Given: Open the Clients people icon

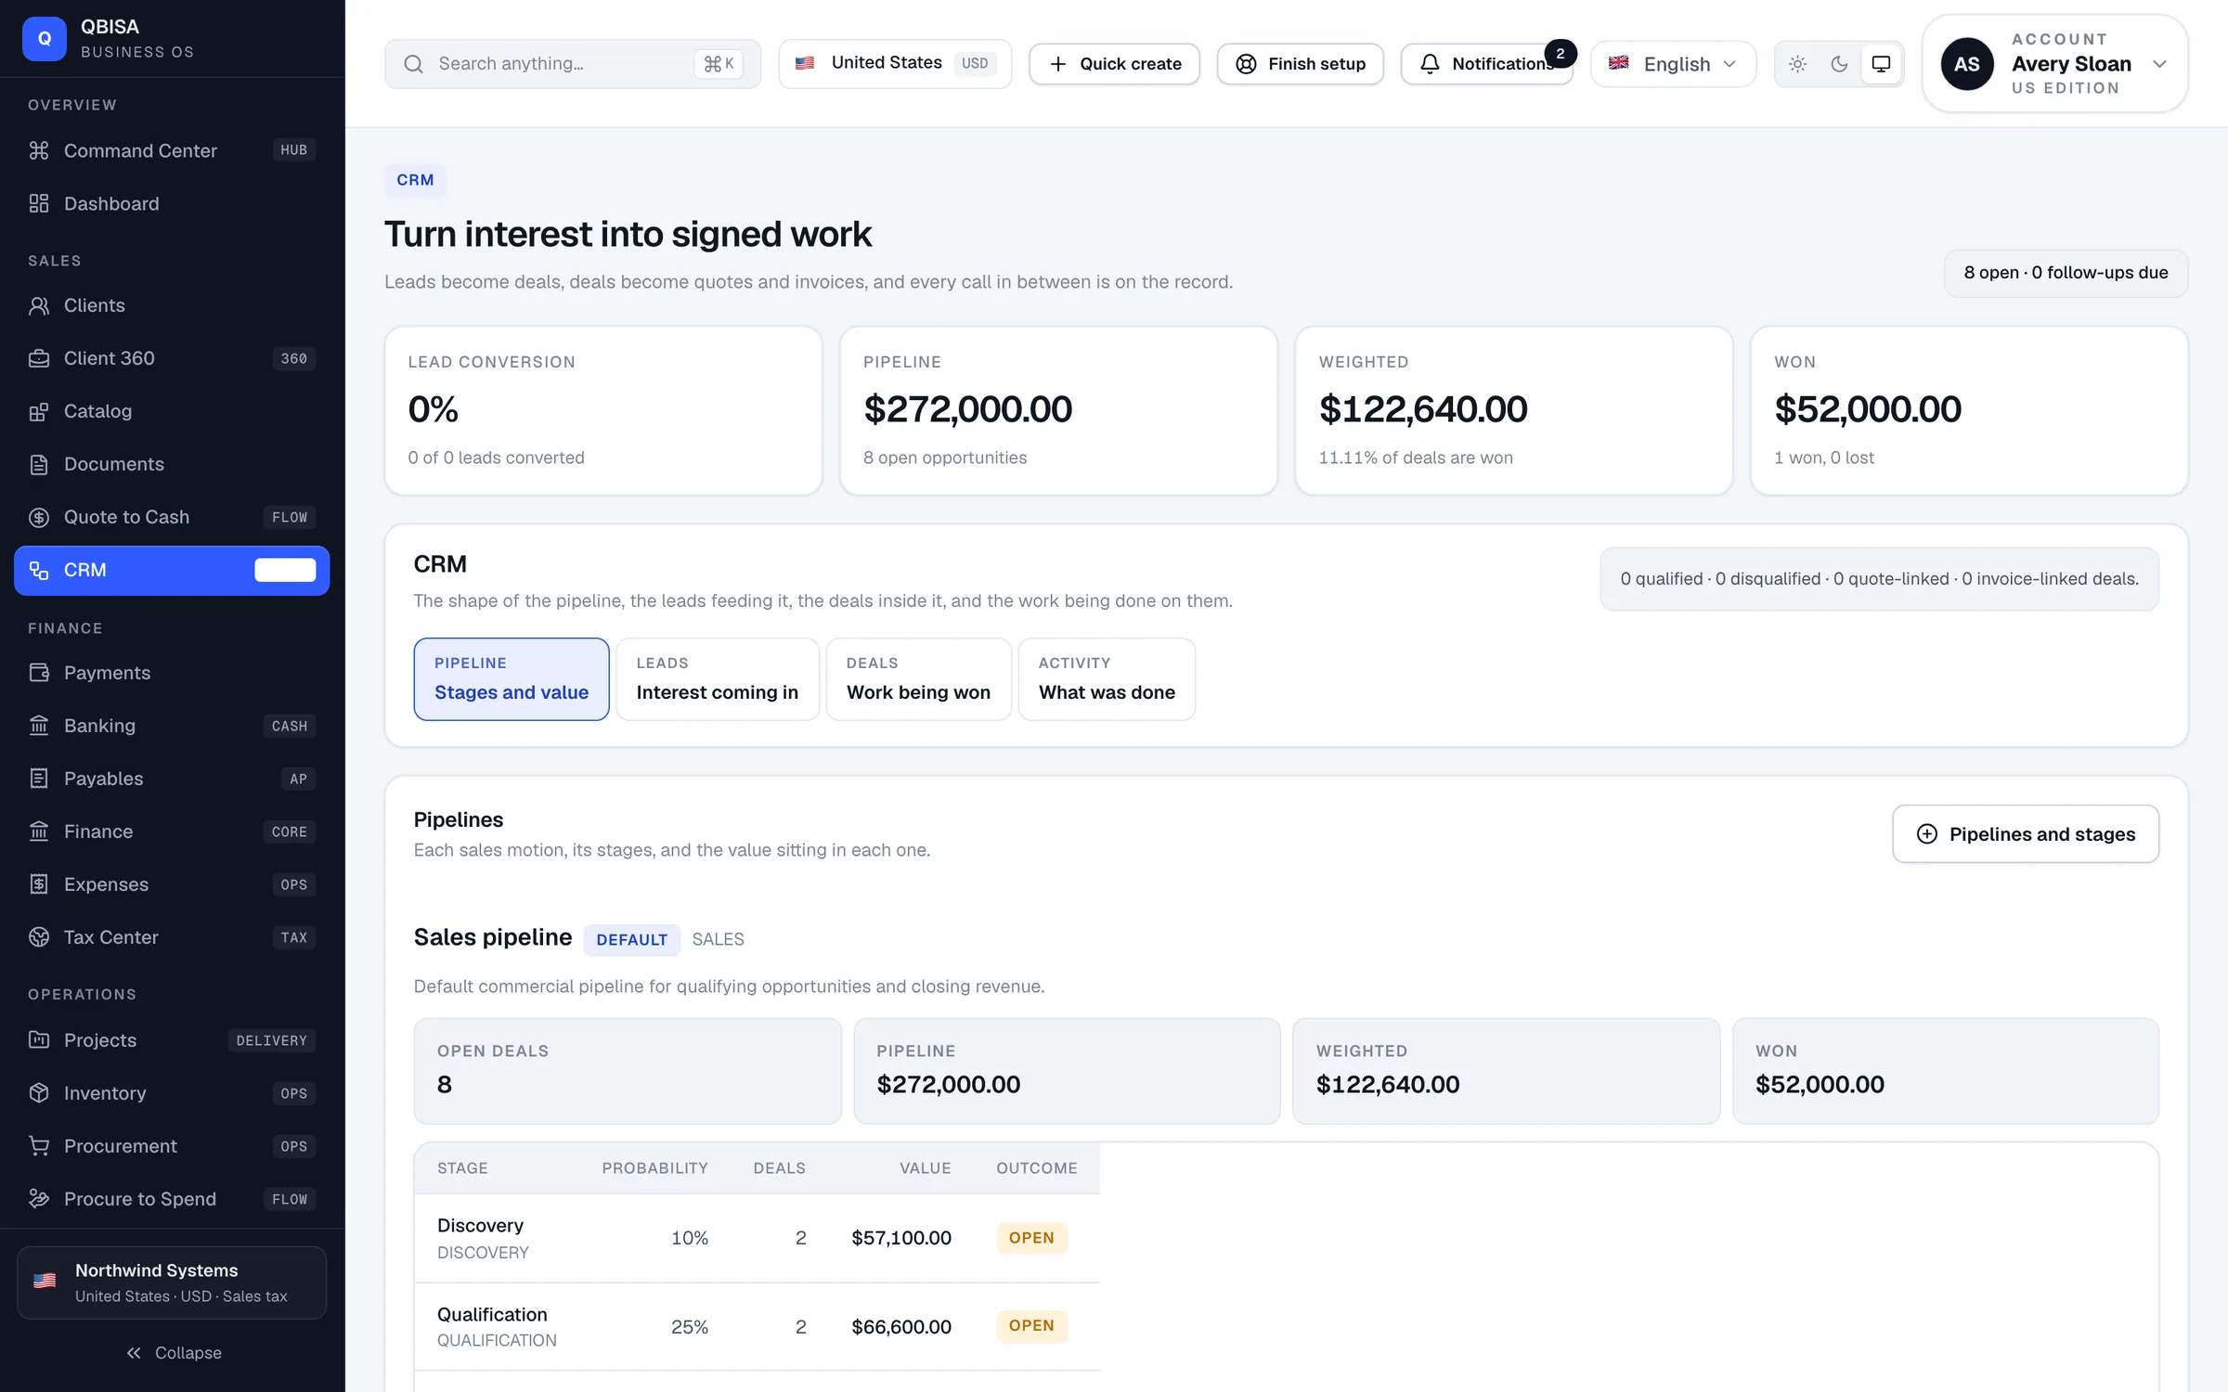Looking at the screenshot, I should coord(39,305).
